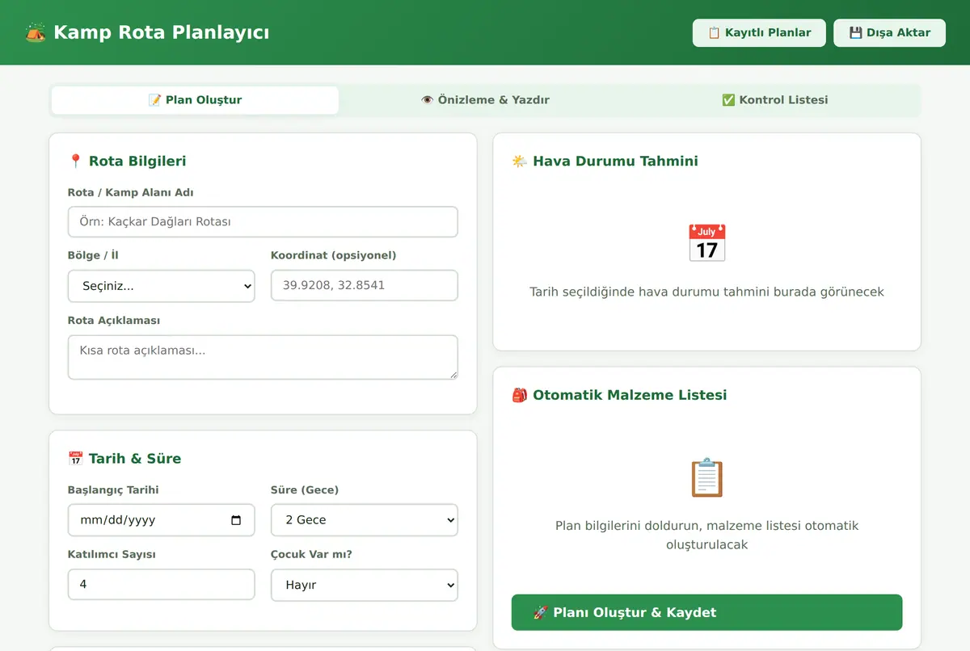The height and width of the screenshot is (651, 970).
Task: Click Planı Oluştur & Kaydet
Action: pyautogui.click(x=706, y=612)
